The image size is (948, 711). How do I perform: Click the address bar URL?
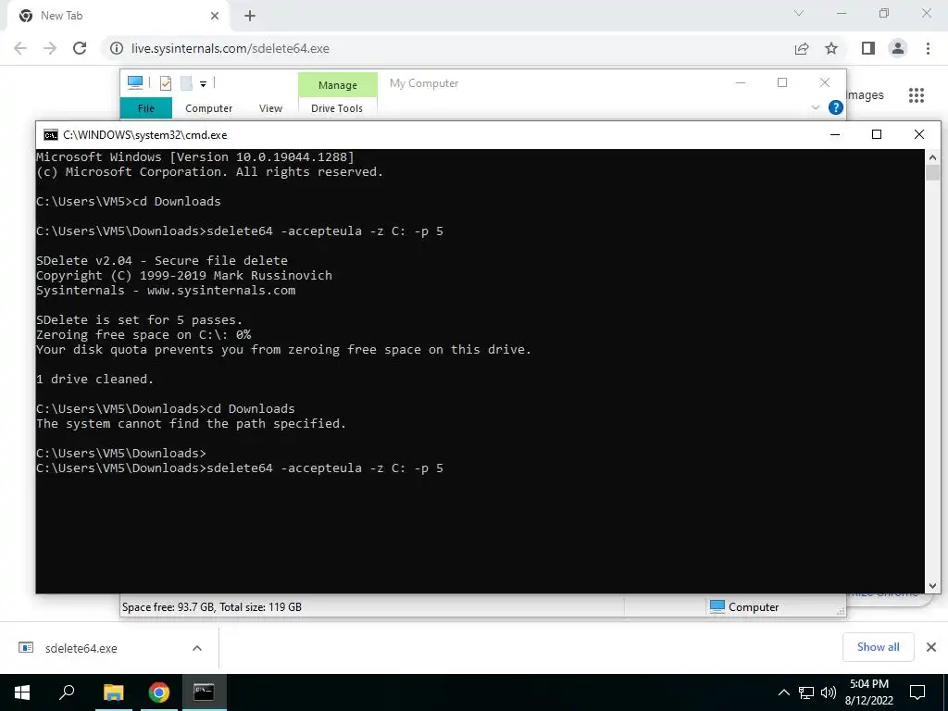click(231, 48)
